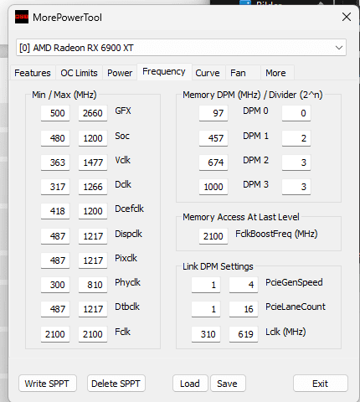This screenshot has width=360, height=402.
Task: Select the Vclk maximum field 1477
Action: click(93, 162)
